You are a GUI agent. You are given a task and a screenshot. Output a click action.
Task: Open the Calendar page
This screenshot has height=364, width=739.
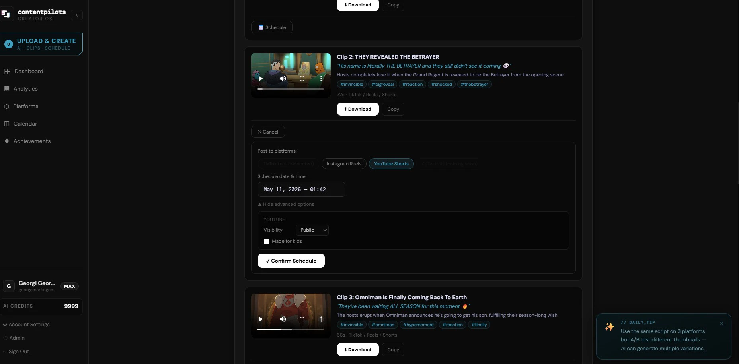click(25, 124)
